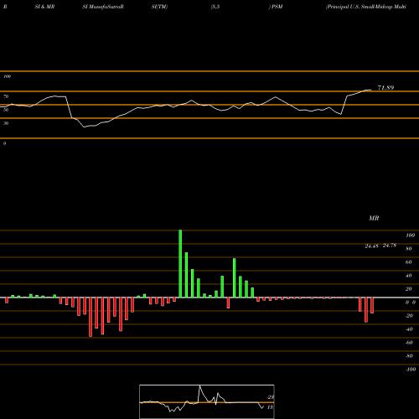The width and height of the screenshot is (419, 419).
Task: Click the 100 tick on MR axis
Action: pos(410,235)
